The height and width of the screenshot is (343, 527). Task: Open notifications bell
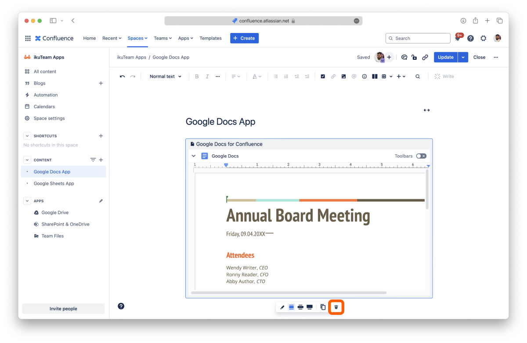pos(458,38)
